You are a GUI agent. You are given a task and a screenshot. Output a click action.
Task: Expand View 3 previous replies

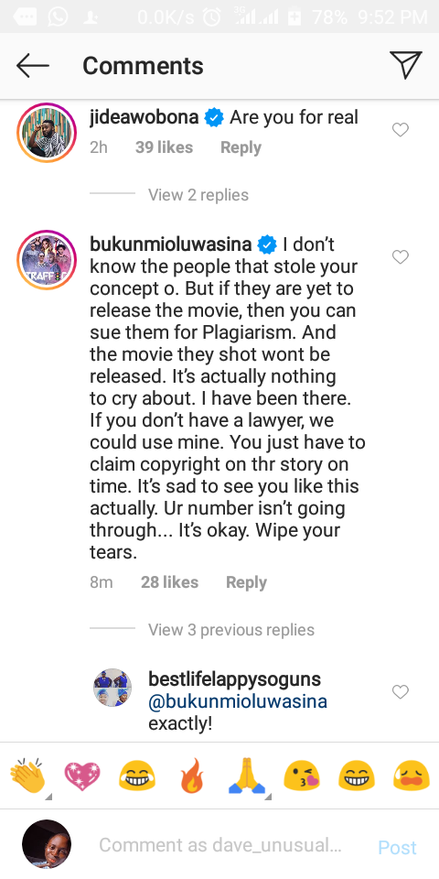click(231, 630)
